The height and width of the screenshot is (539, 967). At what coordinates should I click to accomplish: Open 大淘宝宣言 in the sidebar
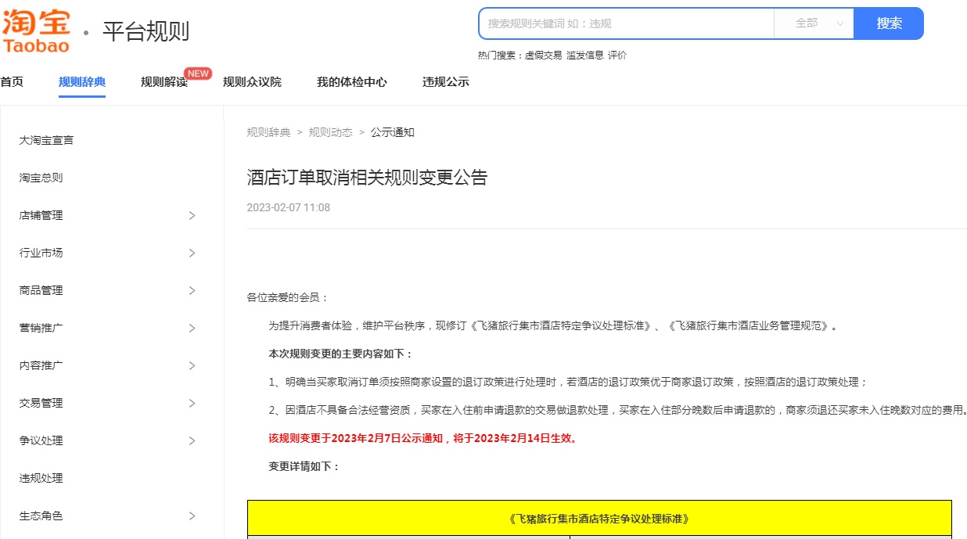[x=47, y=141]
